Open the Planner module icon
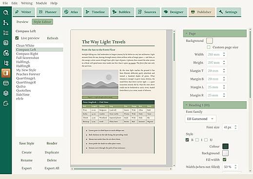 pos(40,12)
